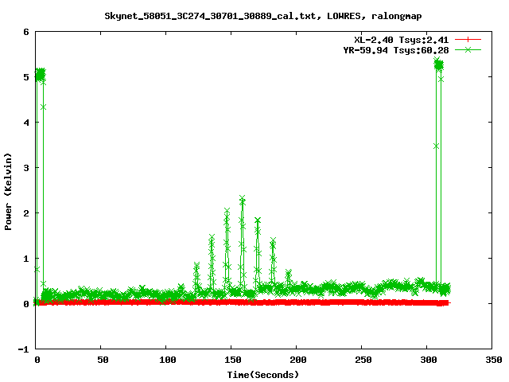Click the x-axis tick label 200
This screenshot has width=509, height=382.
[298, 360]
